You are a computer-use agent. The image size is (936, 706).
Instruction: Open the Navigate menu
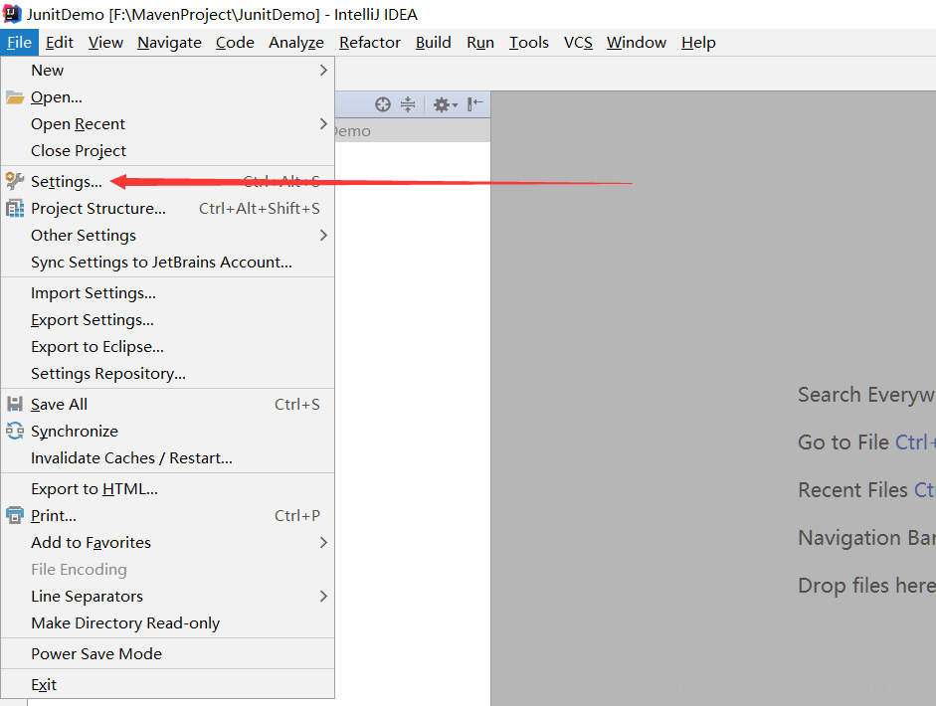[x=169, y=43]
